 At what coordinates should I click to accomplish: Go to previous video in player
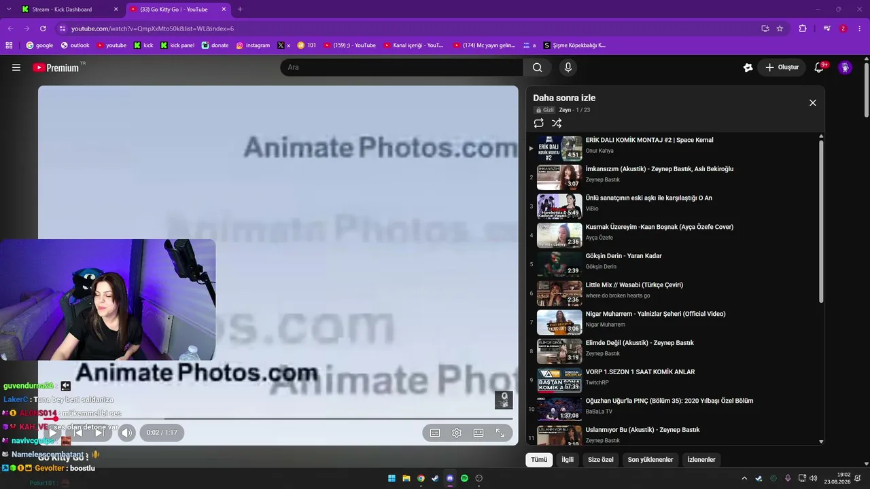pyautogui.click(x=77, y=433)
